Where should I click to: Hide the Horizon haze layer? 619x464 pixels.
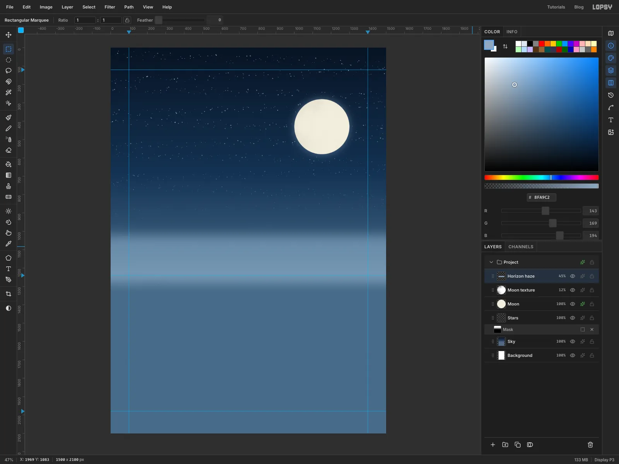pyautogui.click(x=573, y=276)
